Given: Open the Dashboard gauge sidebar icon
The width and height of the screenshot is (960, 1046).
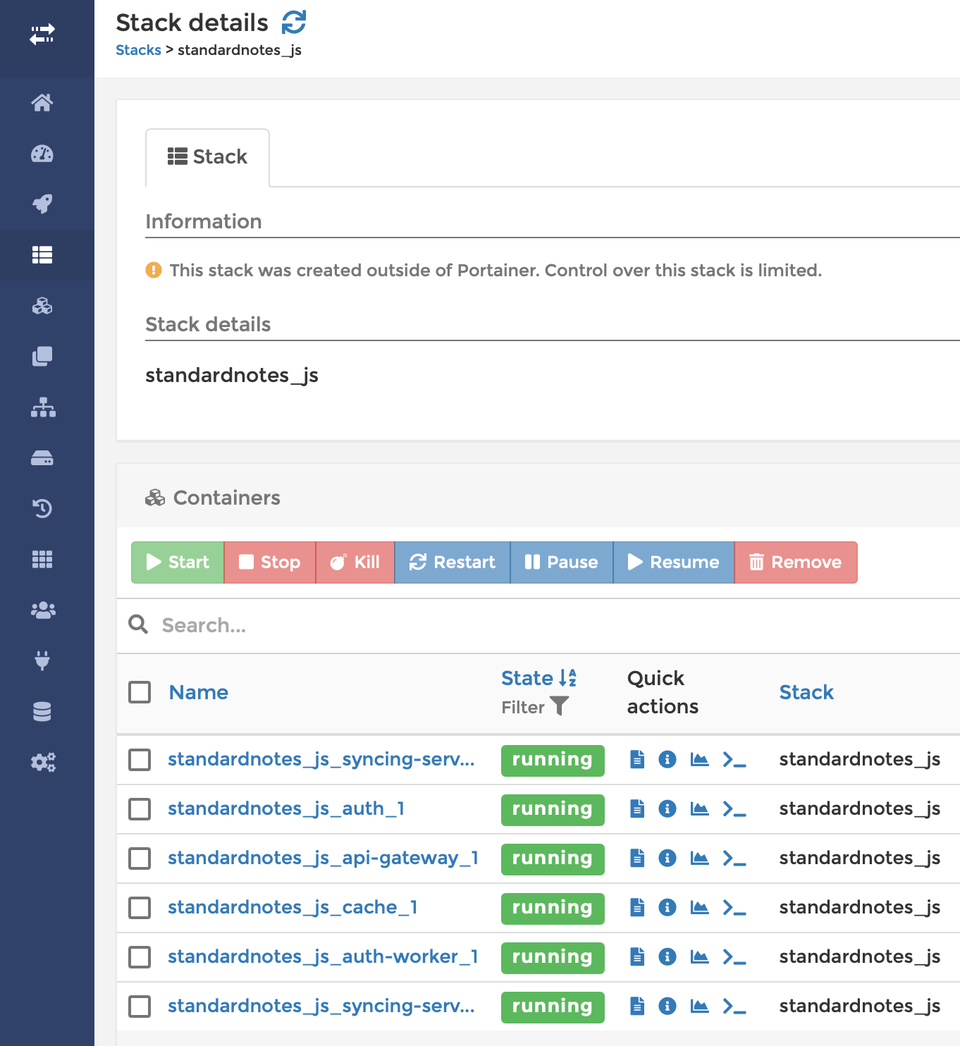Looking at the screenshot, I should pyautogui.click(x=42, y=154).
